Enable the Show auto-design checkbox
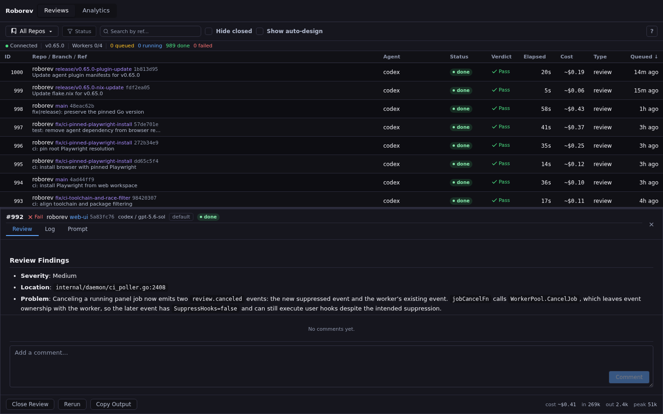Image resolution: width=663 pixels, height=414 pixels. (x=260, y=31)
